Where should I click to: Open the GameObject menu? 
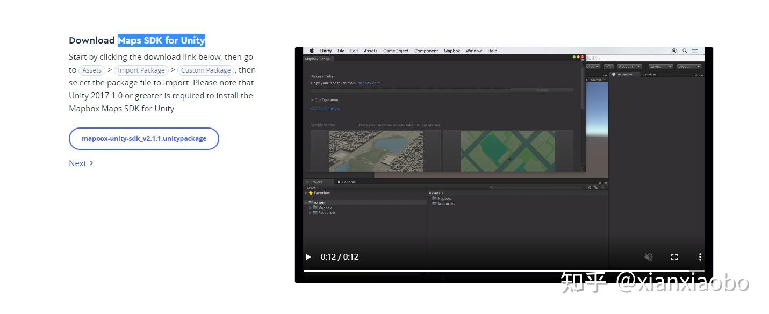[x=396, y=51]
